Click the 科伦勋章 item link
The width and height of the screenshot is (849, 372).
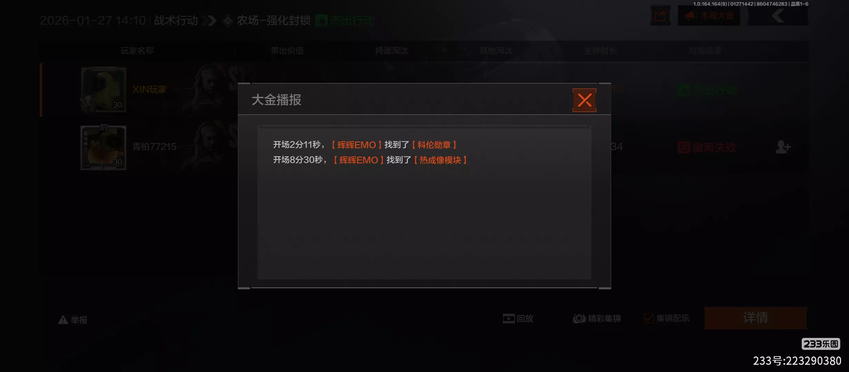(434, 145)
